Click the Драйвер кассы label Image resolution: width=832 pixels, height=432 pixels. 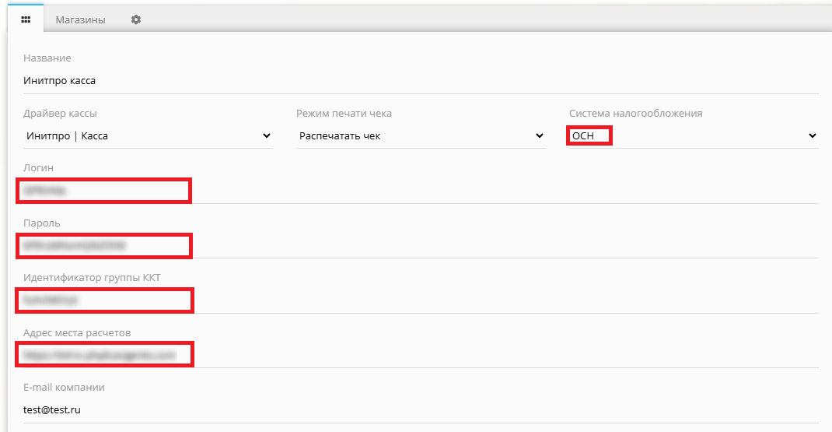pyautogui.click(x=60, y=113)
